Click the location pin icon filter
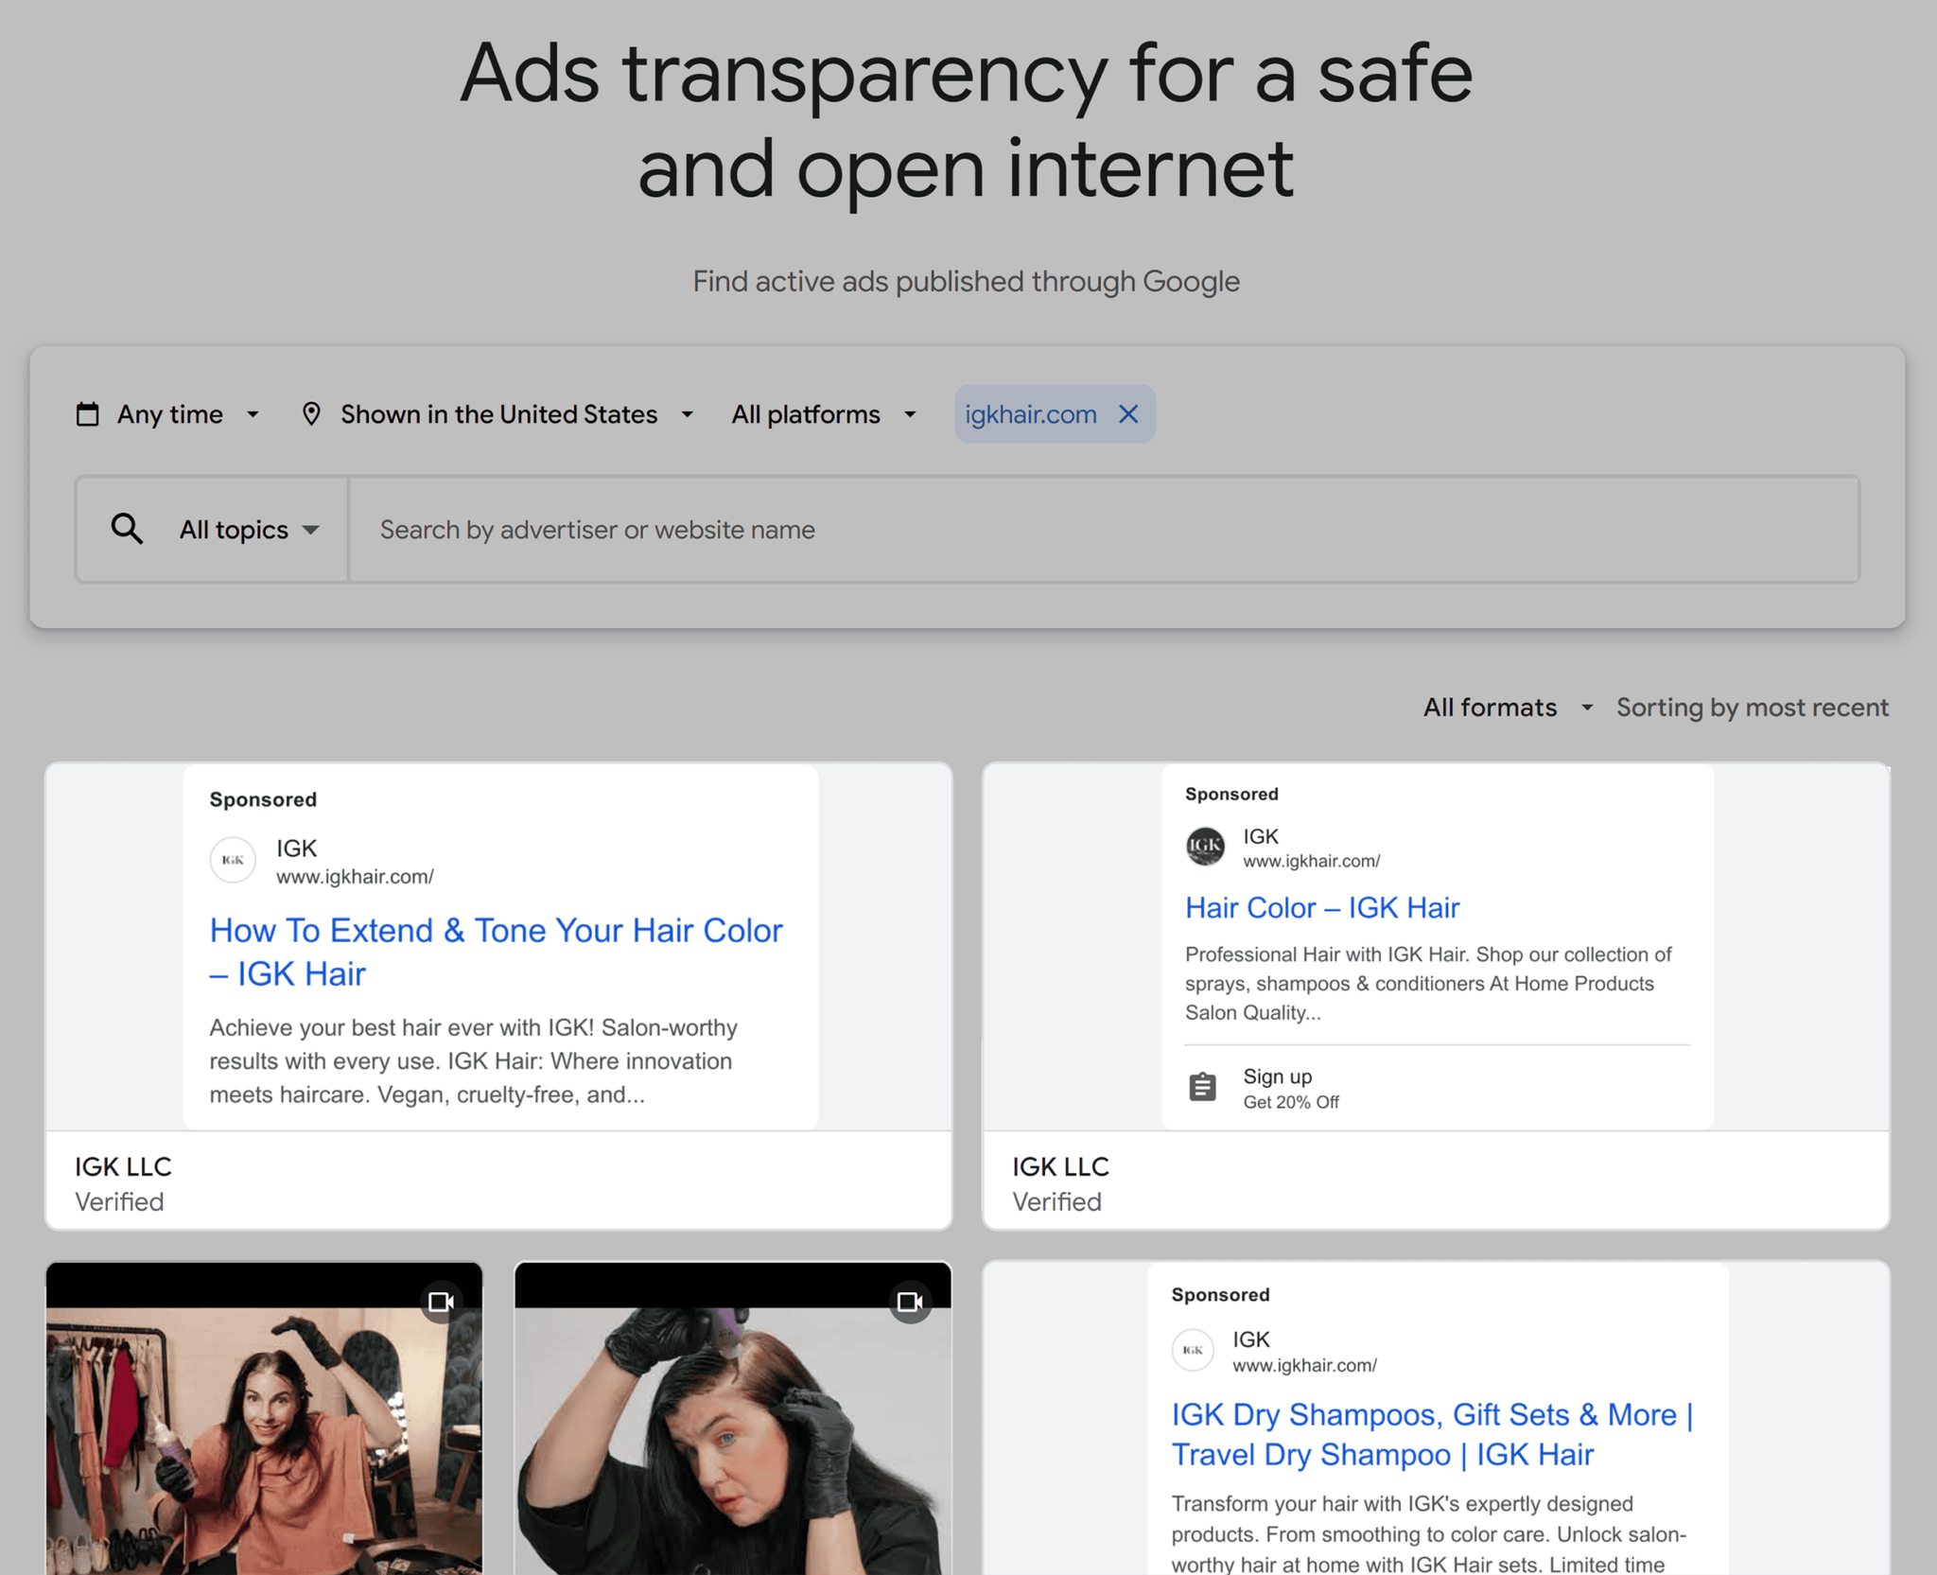Screen dimensions: 1937x1575 pyautogui.click(x=313, y=414)
